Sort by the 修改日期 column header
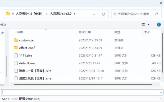 pos(85,32)
